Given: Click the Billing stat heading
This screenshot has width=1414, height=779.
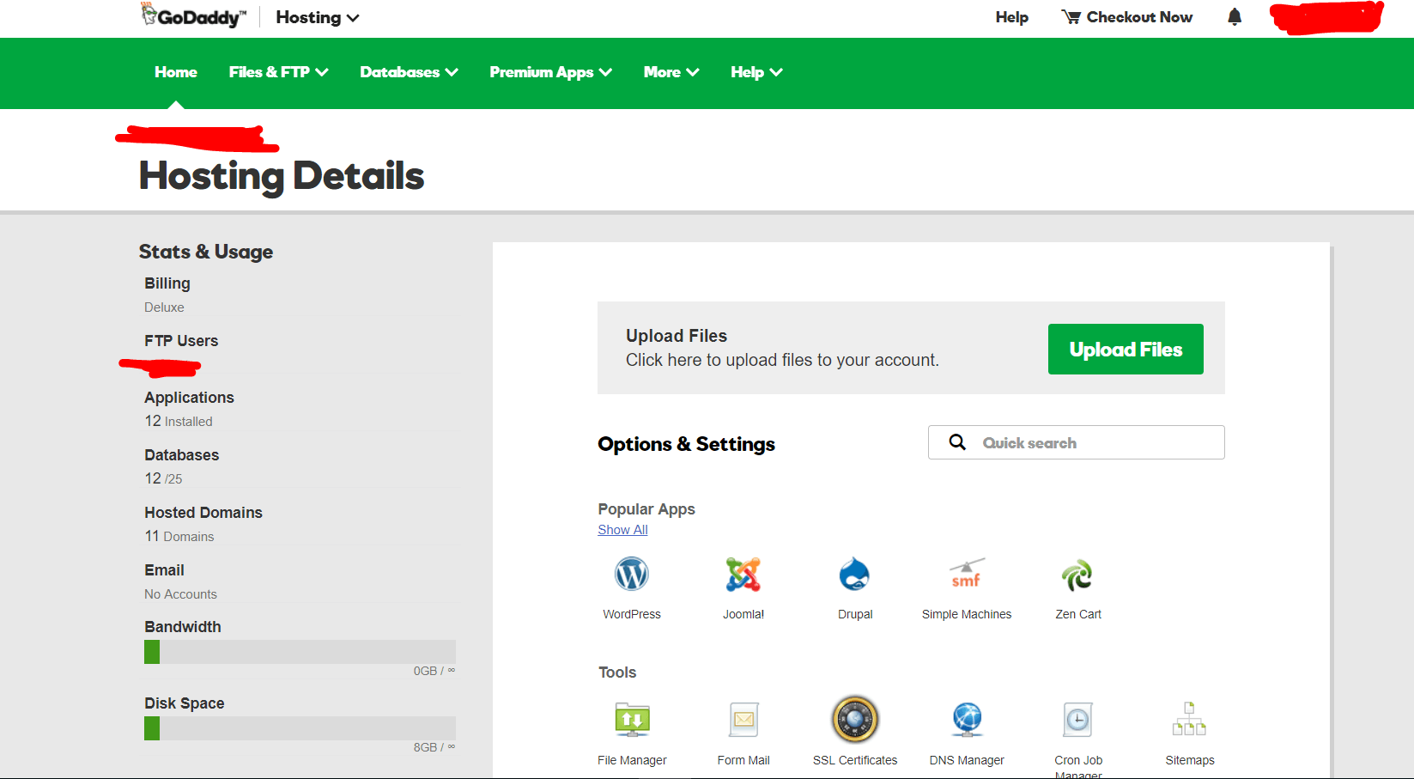Looking at the screenshot, I should tap(167, 283).
